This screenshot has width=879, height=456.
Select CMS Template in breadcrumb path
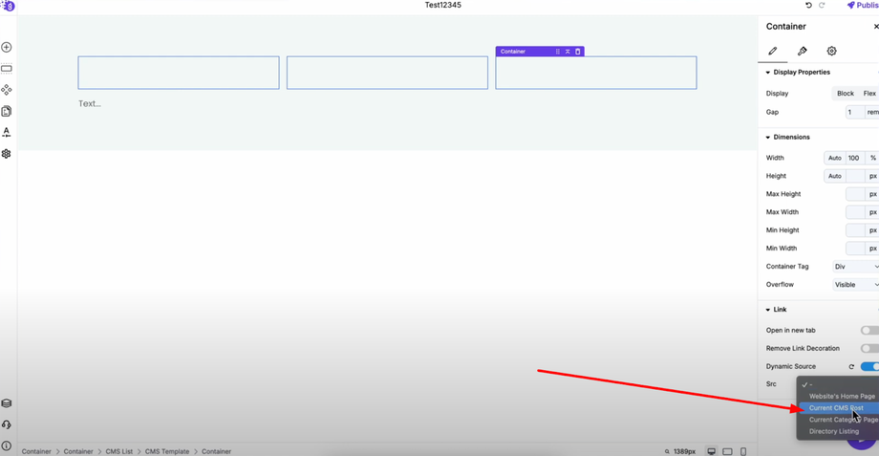(x=167, y=451)
